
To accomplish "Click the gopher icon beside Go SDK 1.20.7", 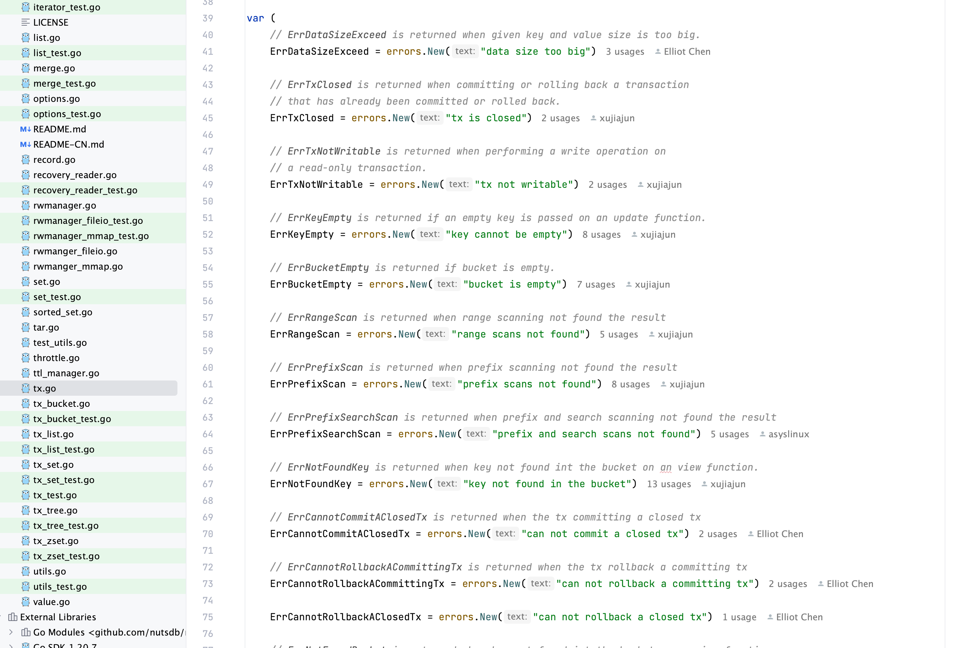I will click(x=26, y=646).
